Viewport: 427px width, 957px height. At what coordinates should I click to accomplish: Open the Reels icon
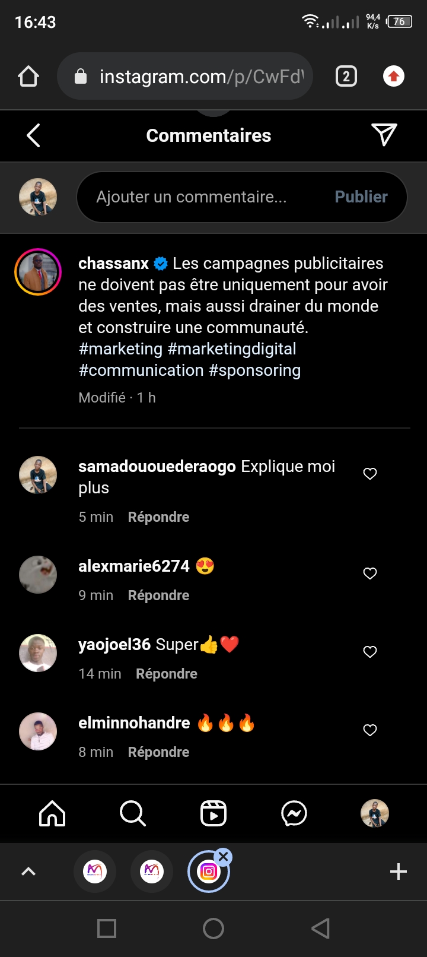[x=213, y=813]
